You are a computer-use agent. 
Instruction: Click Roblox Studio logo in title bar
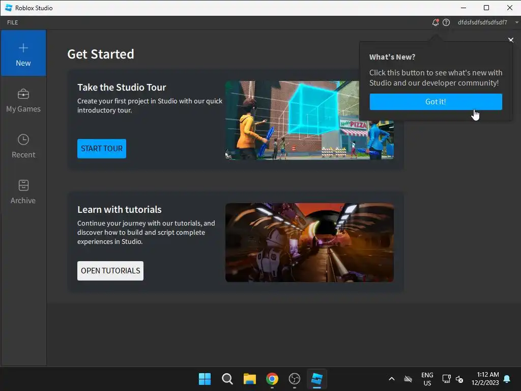9,8
